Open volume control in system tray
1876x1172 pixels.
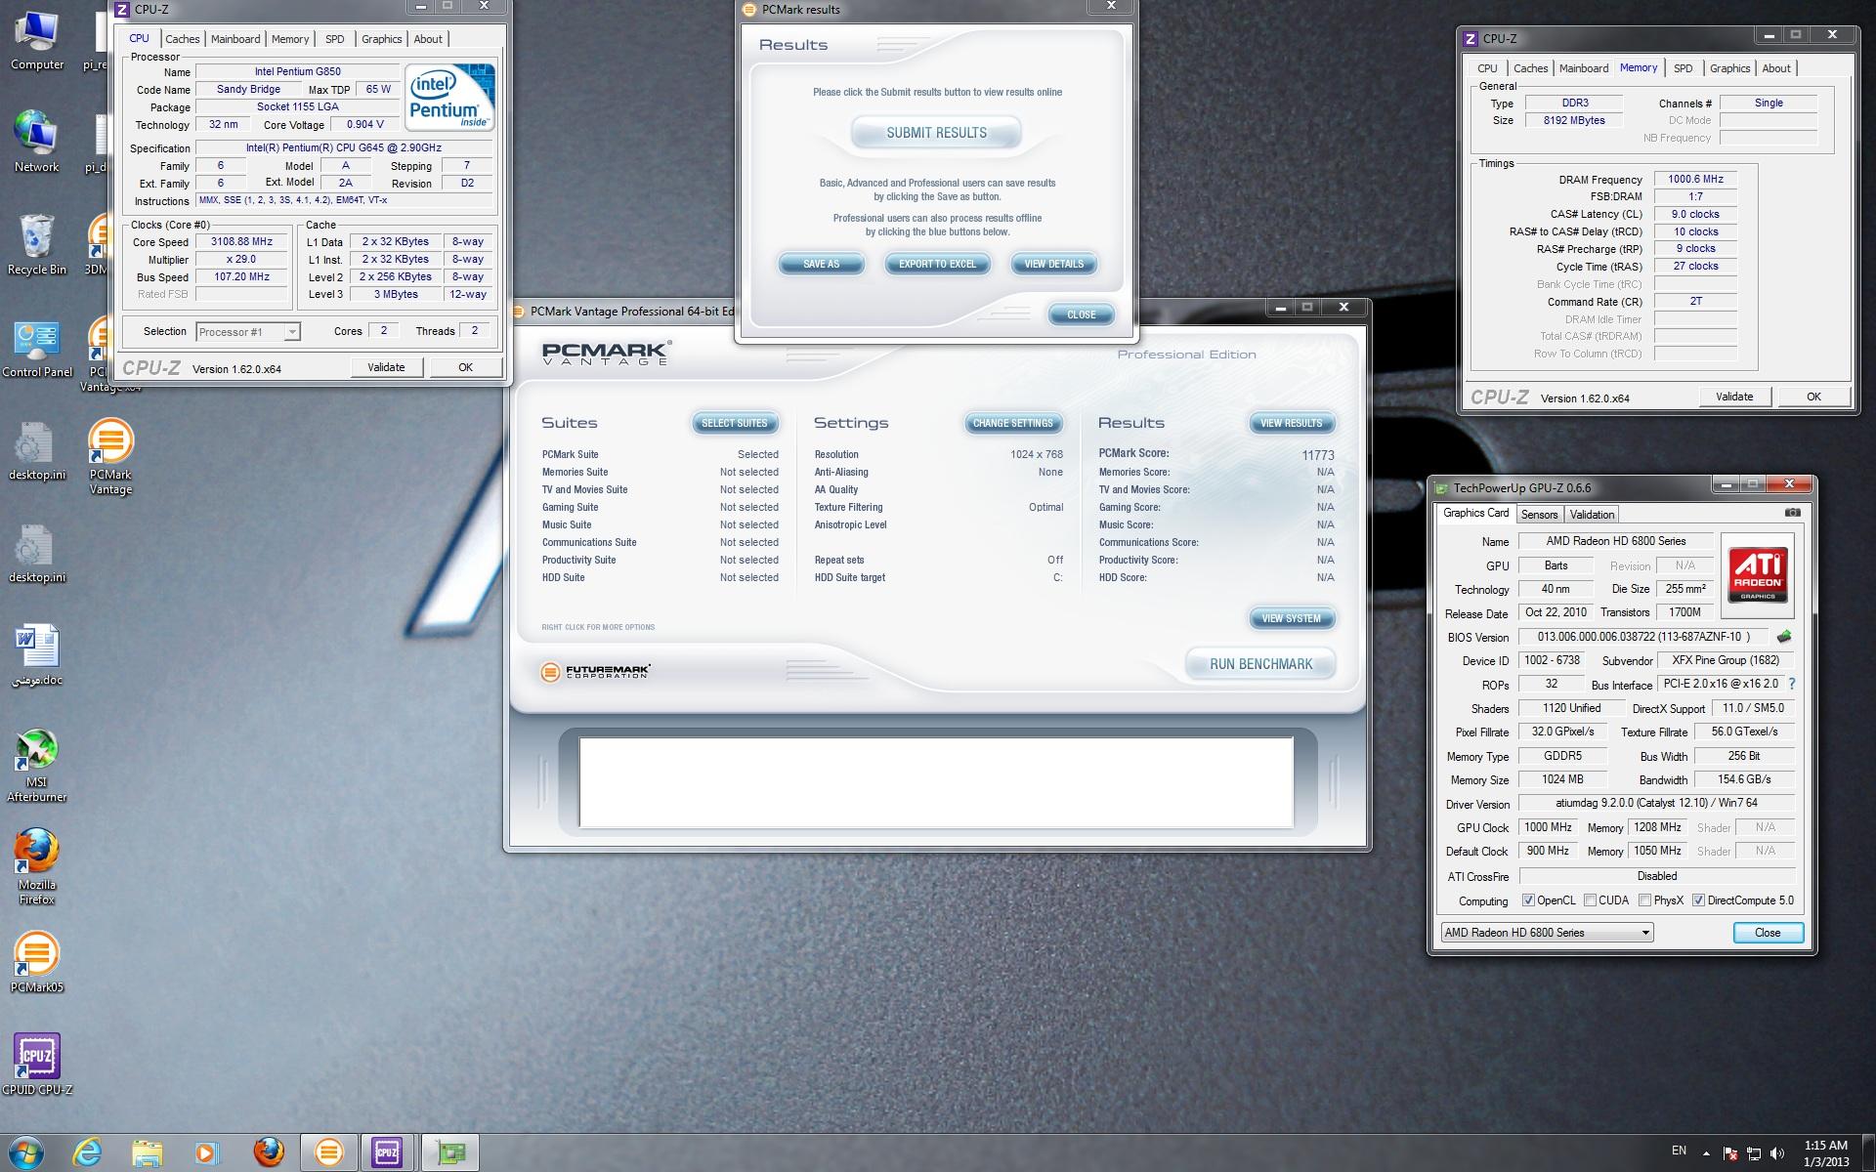pyautogui.click(x=1776, y=1153)
